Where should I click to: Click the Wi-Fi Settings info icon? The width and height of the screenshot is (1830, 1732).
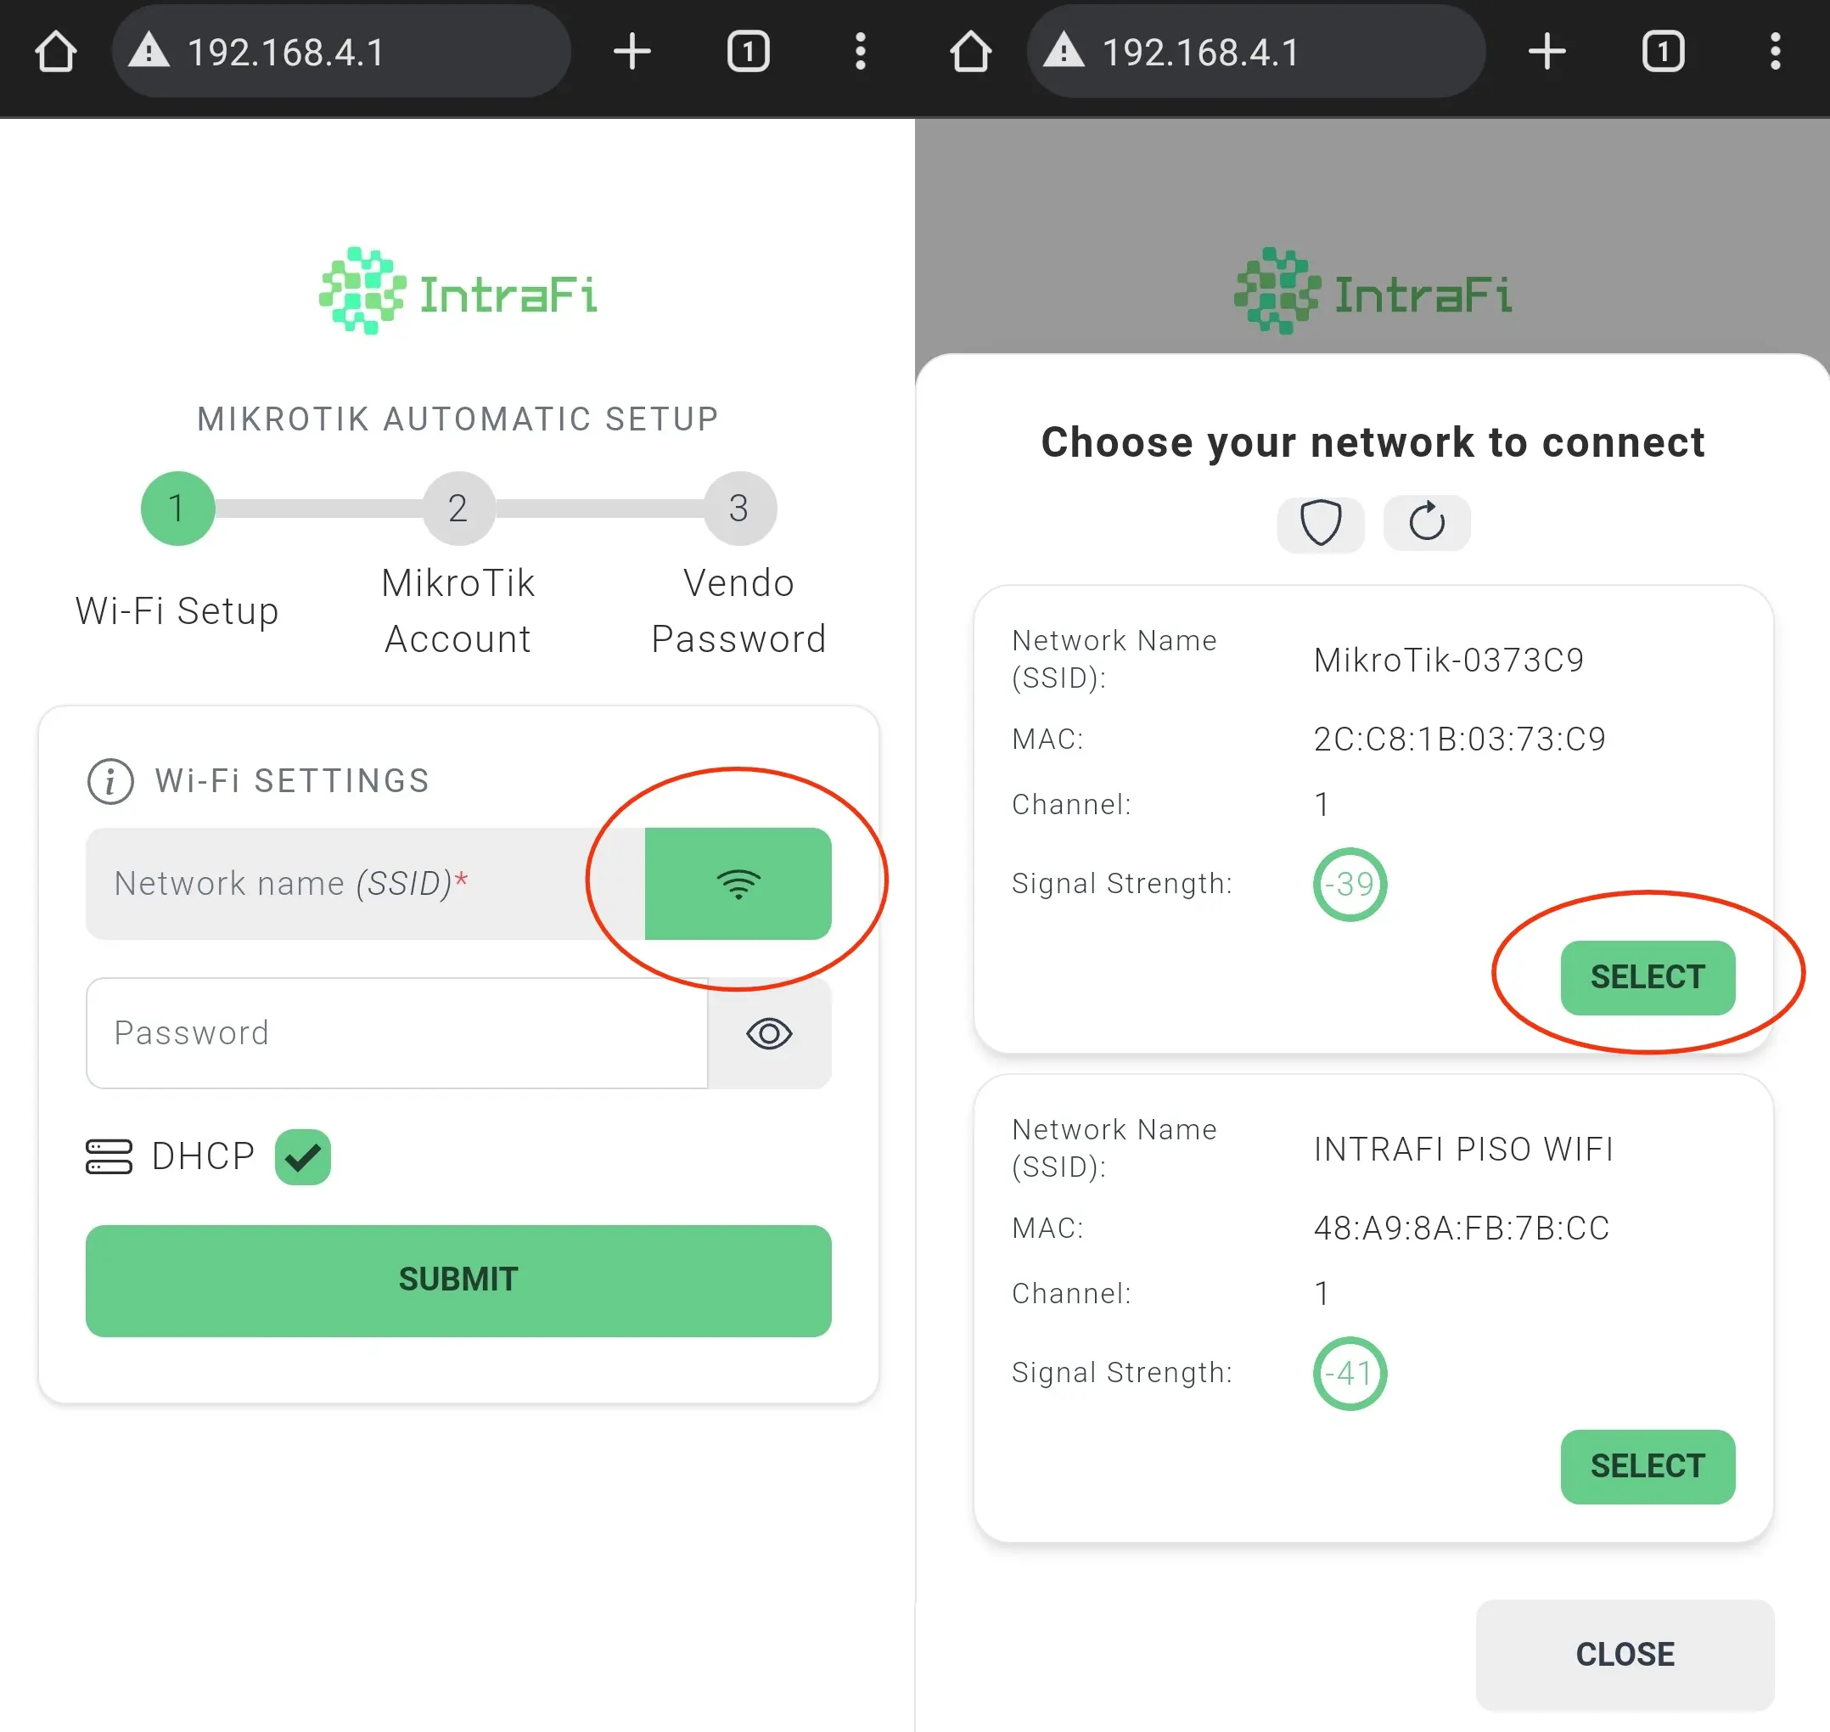(x=110, y=781)
